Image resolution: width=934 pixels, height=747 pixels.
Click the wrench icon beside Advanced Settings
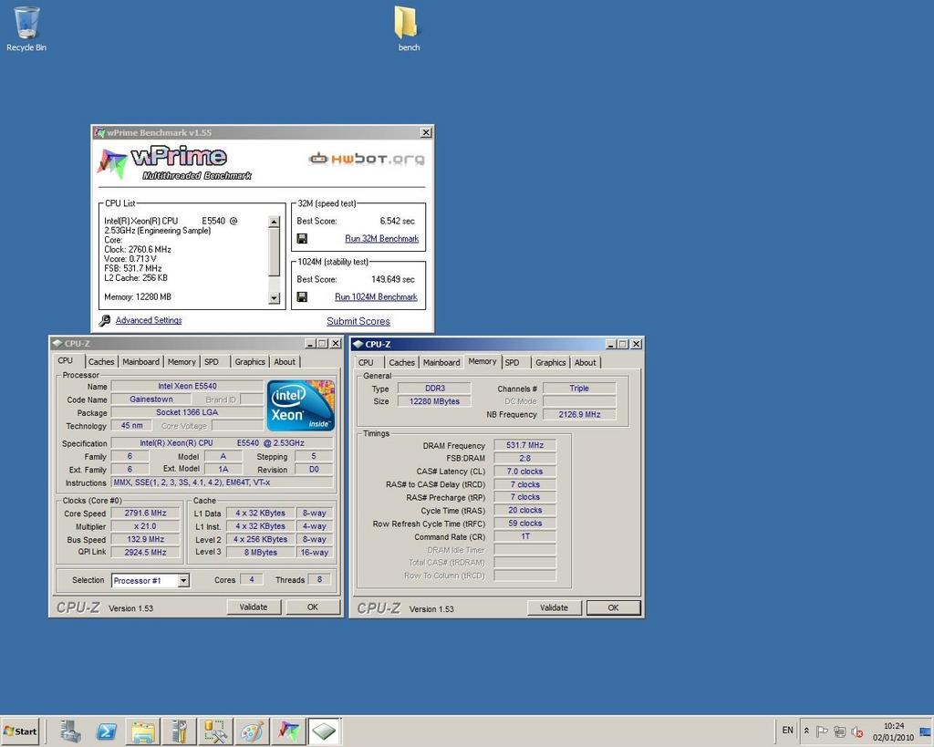(105, 320)
